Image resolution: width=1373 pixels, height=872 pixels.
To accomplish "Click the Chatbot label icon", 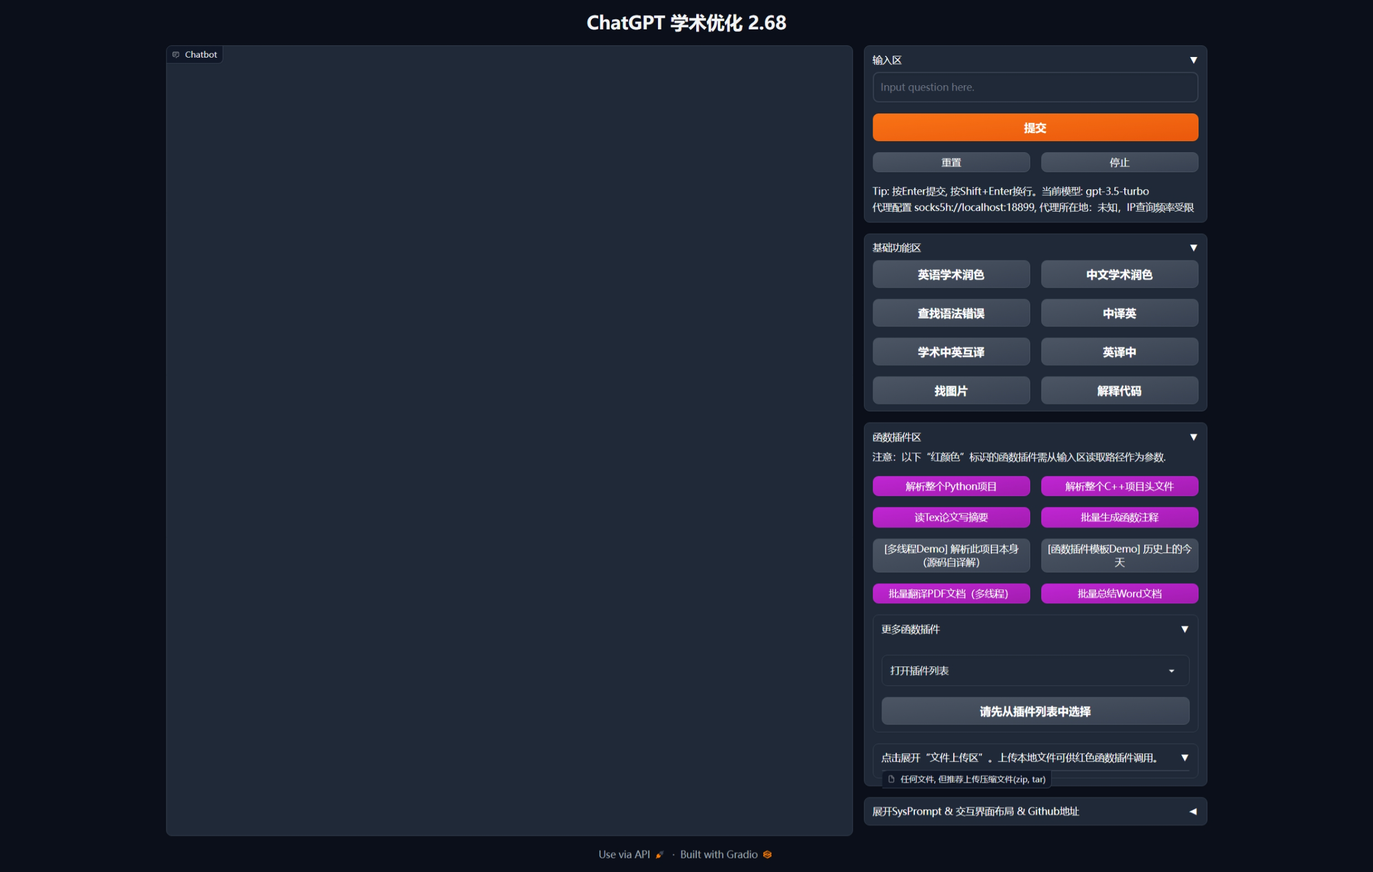I will [176, 55].
